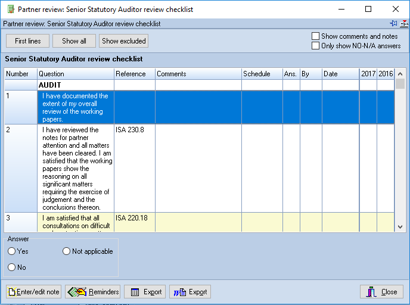The height and width of the screenshot is (305, 410).
Task: Click the Number column header
Action: pyautogui.click(x=21, y=74)
